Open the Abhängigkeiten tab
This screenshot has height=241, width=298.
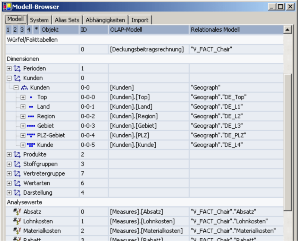pyautogui.click(x=105, y=20)
